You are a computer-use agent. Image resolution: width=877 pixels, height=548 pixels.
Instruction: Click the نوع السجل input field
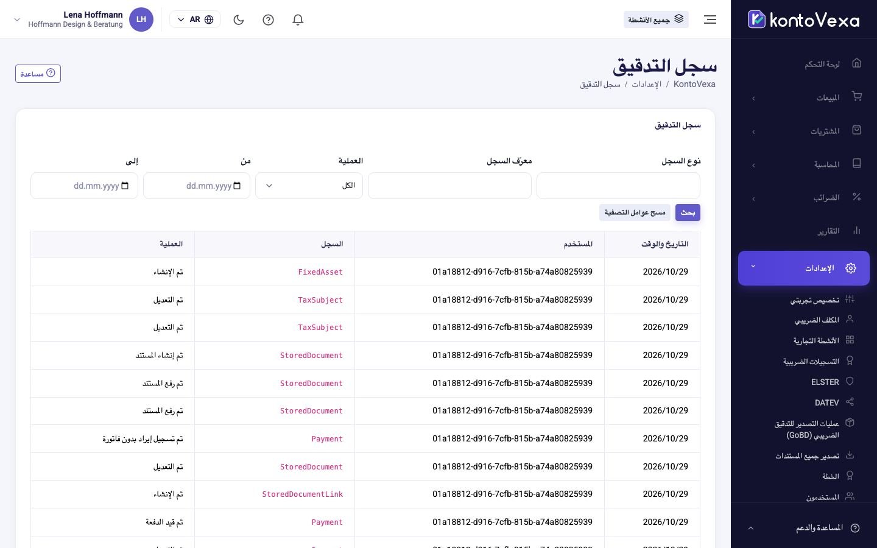pyautogui.click(x=618, y=186)
